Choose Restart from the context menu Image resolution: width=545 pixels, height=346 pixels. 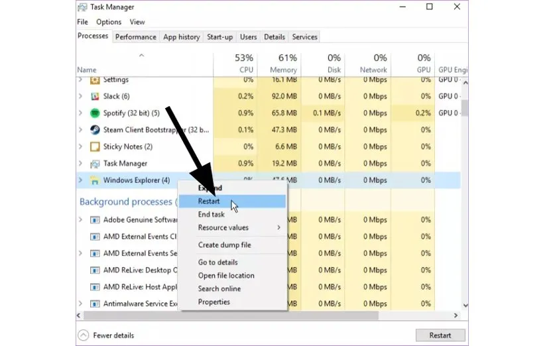tap(209, 201)
